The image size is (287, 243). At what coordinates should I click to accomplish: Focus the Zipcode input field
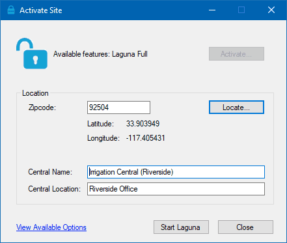tap(118, 107)
